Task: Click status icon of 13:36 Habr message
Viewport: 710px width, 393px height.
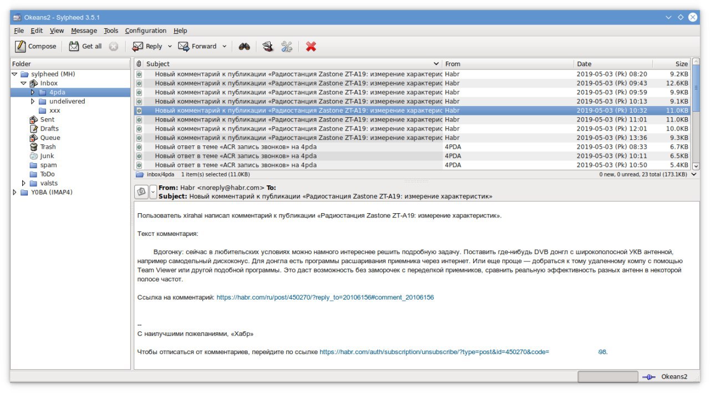Action: (139, 138)
